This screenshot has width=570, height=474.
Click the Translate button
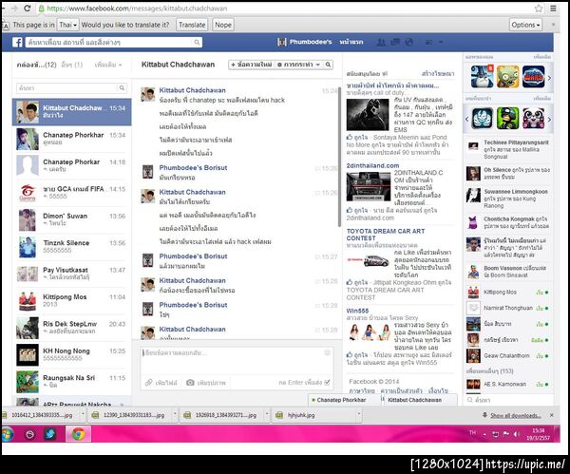pos(192,25)
